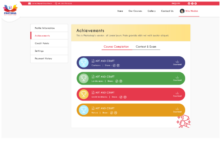
Task: Open Profile Information in sidebar
Action: 49,28
